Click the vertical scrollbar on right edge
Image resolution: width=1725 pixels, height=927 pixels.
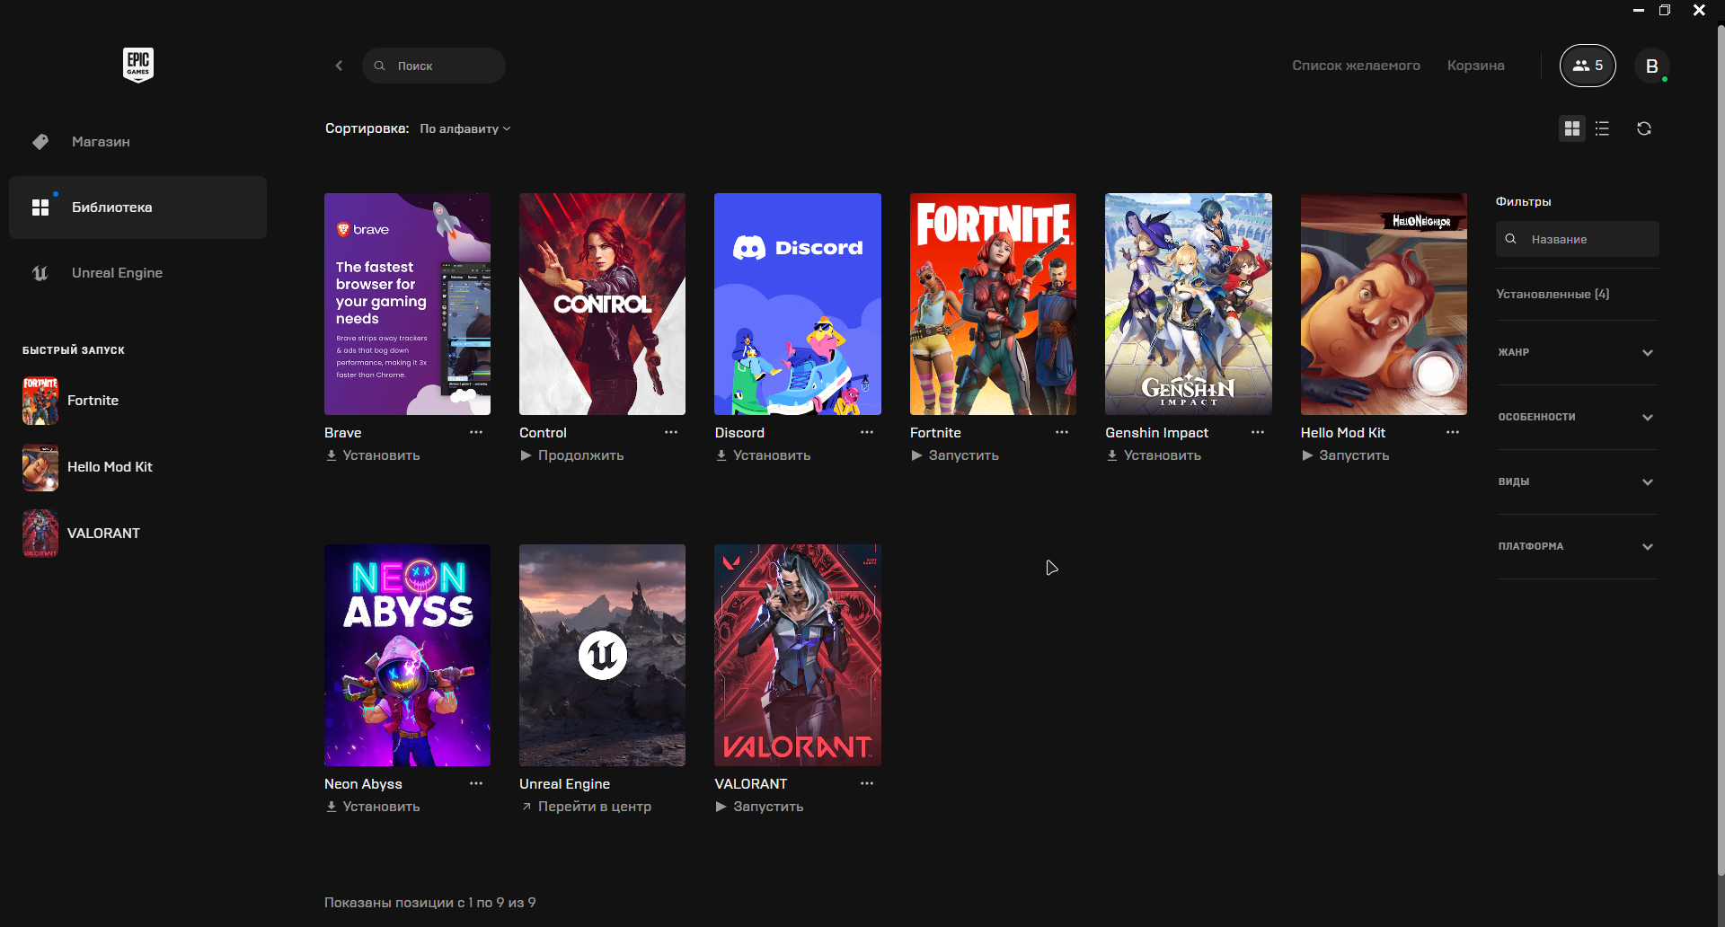1721,449
